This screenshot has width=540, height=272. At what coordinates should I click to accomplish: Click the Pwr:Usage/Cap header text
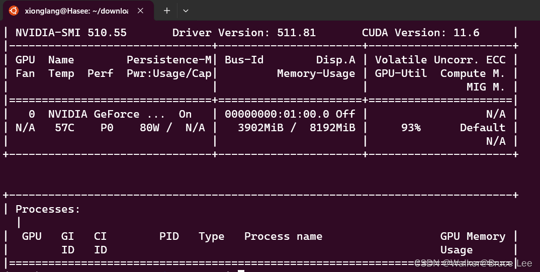coord(169,73)
